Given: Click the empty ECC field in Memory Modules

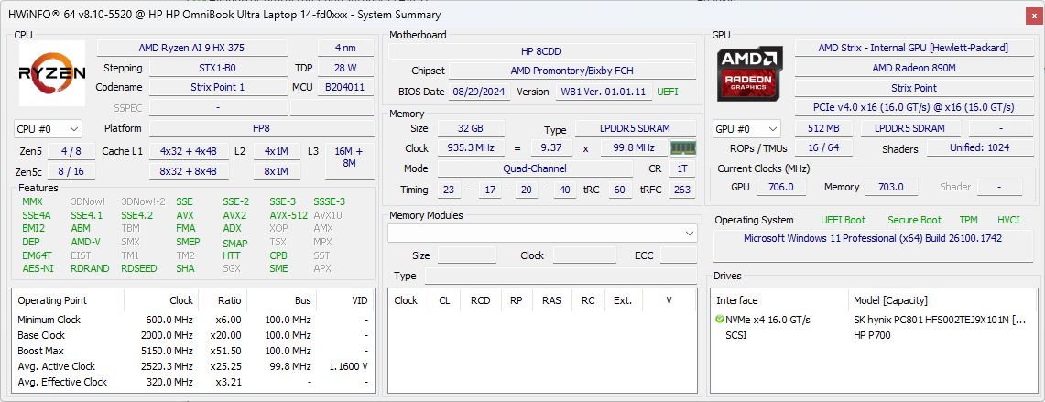Looking at the screenshot, I should pos(679,255).
